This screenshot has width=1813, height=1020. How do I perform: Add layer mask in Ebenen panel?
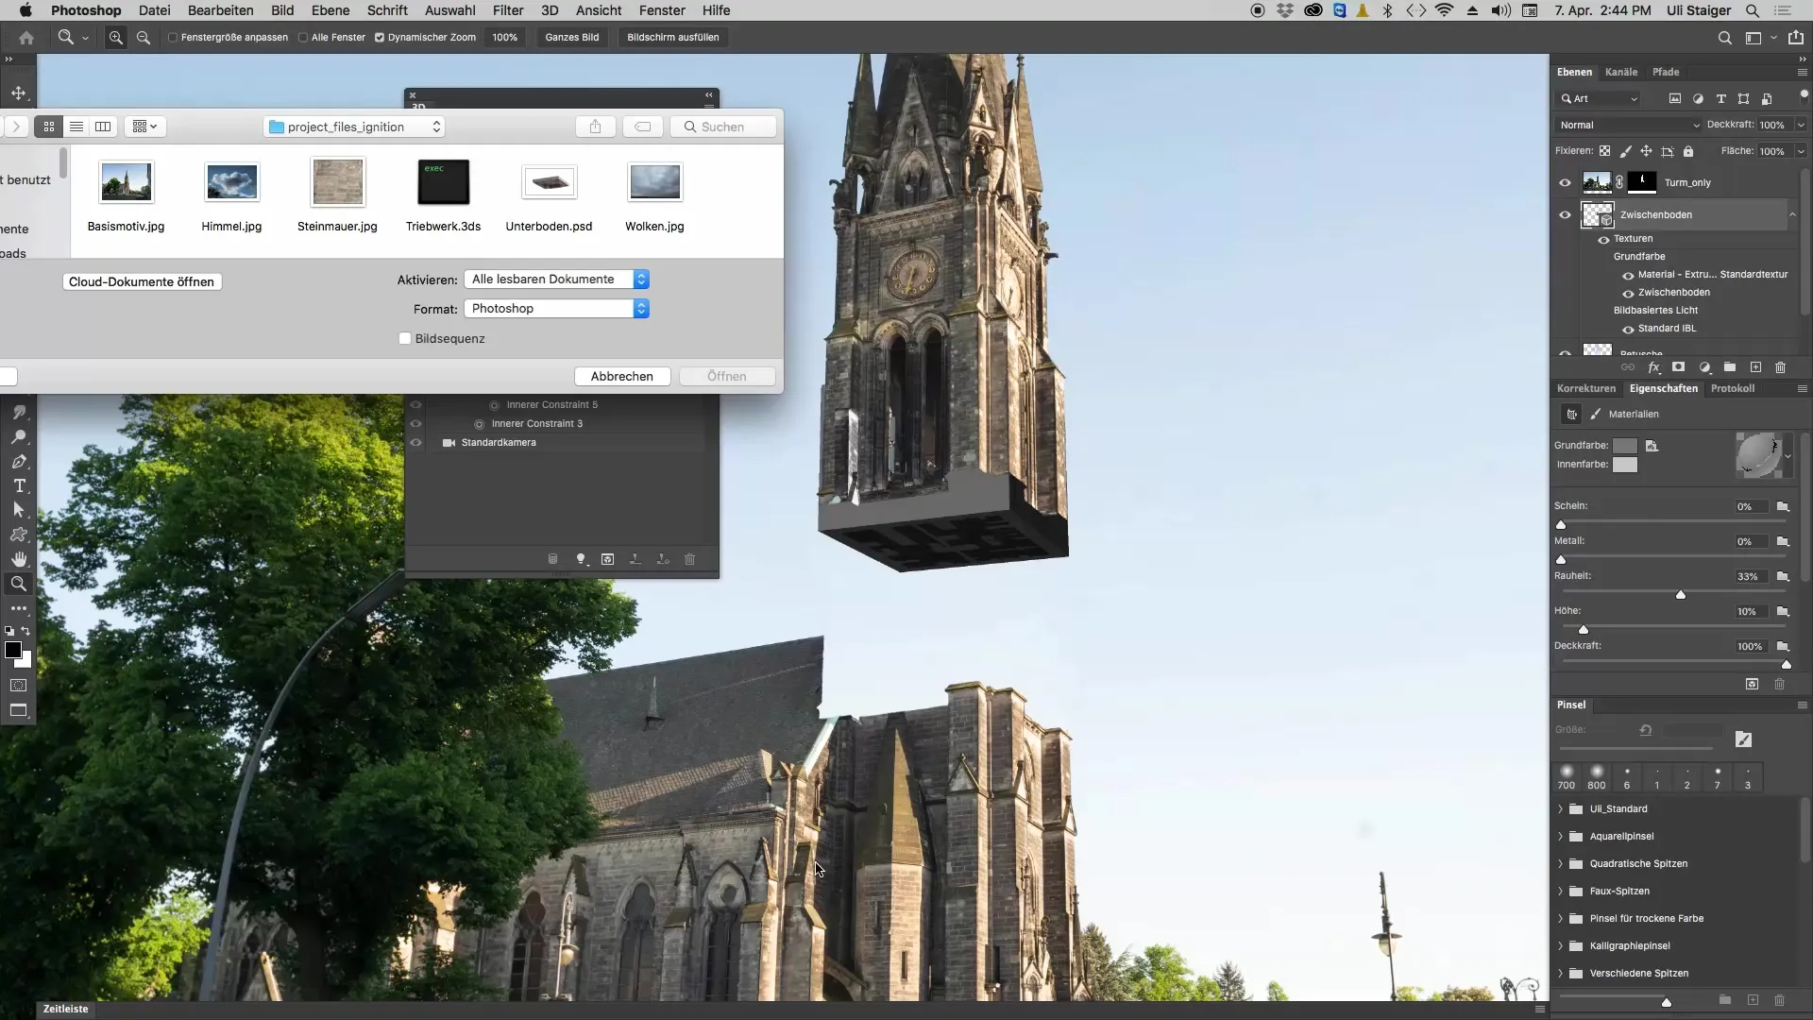click(x=1678, y=367)
